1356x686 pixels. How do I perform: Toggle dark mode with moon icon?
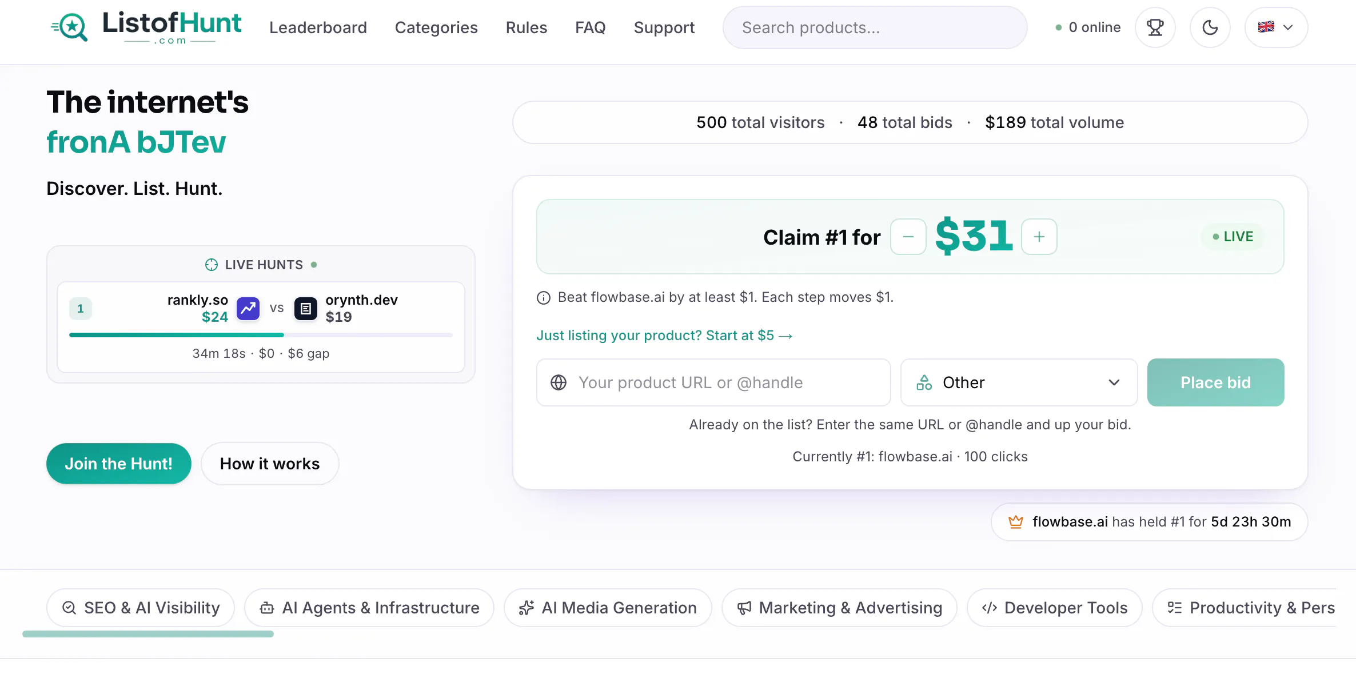pos(1210,27)
